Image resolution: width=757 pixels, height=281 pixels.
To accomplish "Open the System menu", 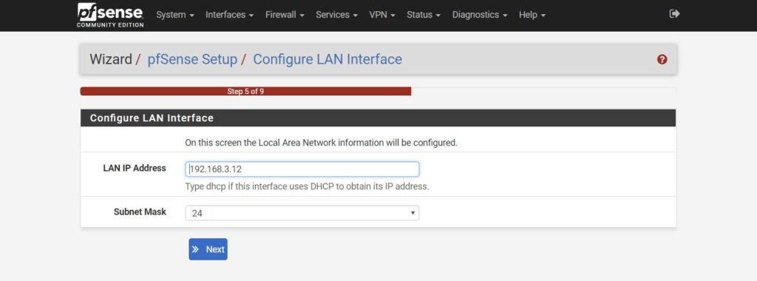I will (x=175, y=15).
